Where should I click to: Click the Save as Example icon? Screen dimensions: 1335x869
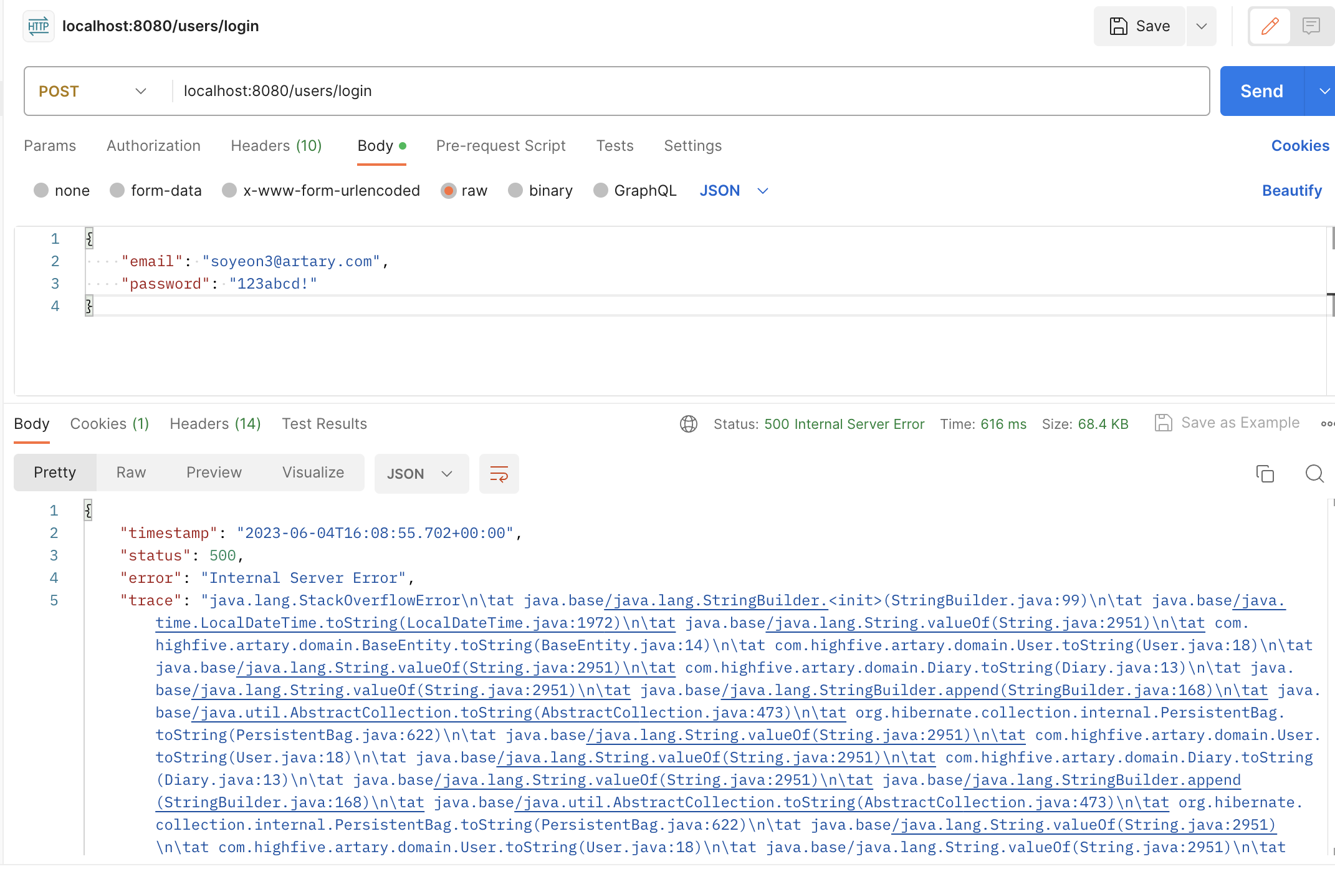pyautogui.click(x=1163, y=423)
